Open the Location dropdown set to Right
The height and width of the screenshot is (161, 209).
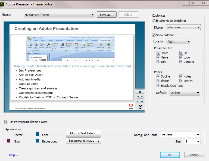coord(179,42)
